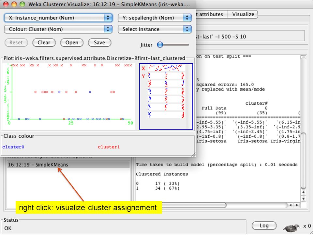Click the red close window button

coord(6,4)
